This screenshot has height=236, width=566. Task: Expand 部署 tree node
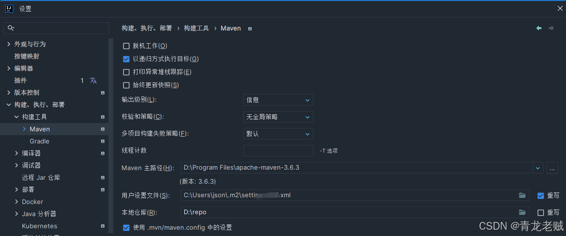click(17, 189)
